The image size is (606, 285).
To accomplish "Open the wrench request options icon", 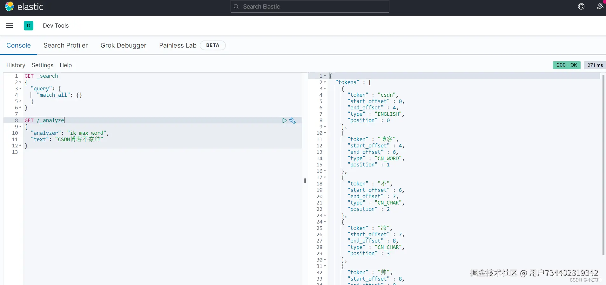I will (x=293, y=120).
